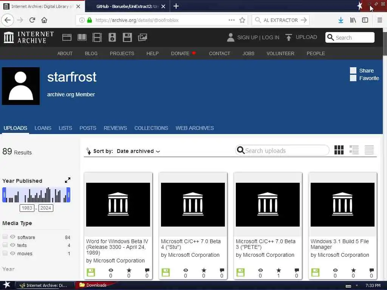Open the LISTS tab
This screenshot has height=290, width=387.
(x=65, y=128)
